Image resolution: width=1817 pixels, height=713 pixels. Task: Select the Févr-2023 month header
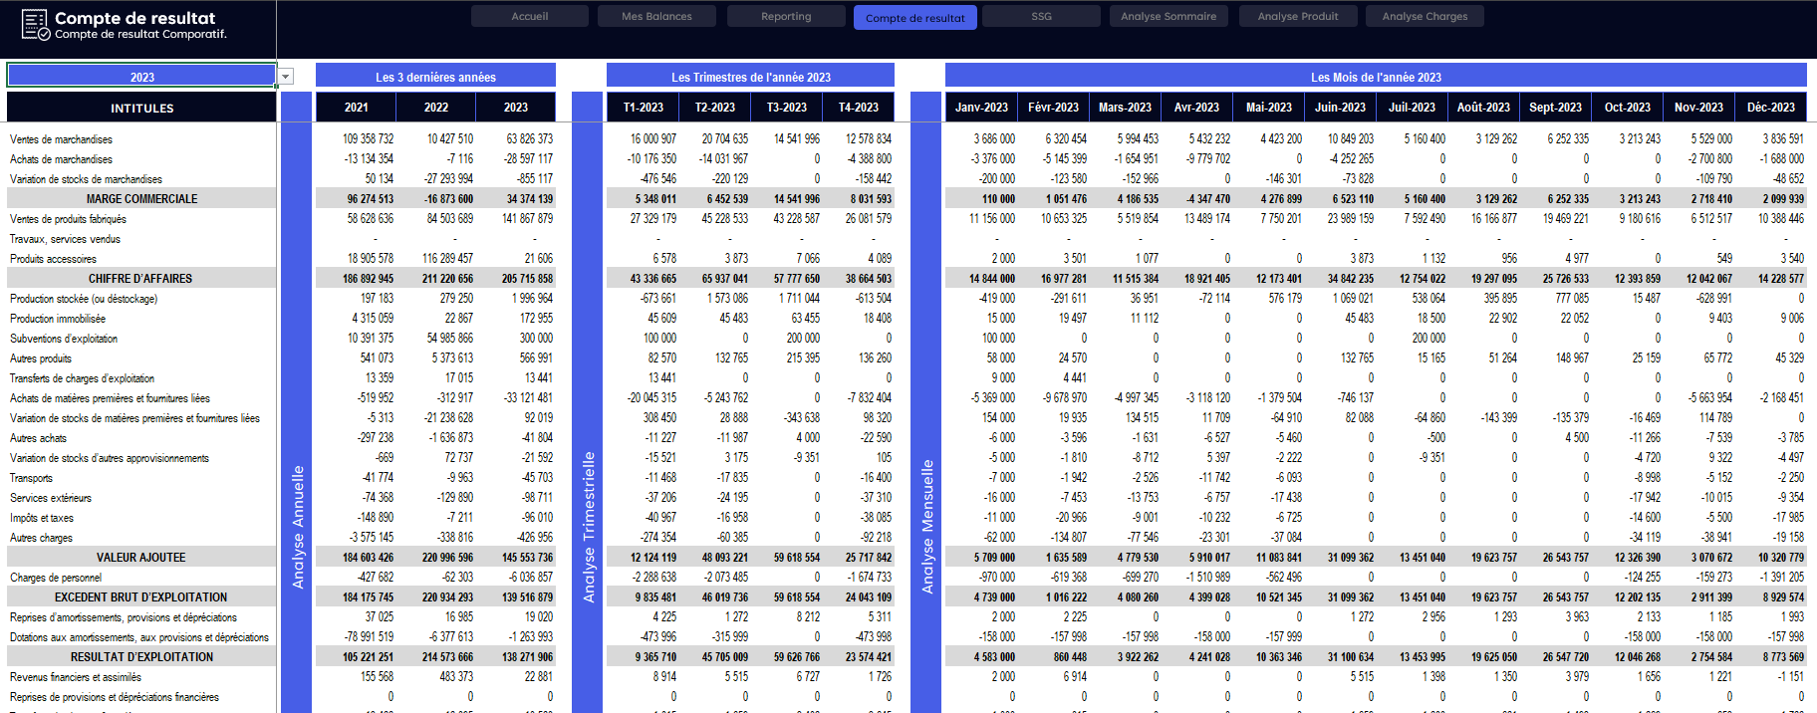[x=1053, y=107]
